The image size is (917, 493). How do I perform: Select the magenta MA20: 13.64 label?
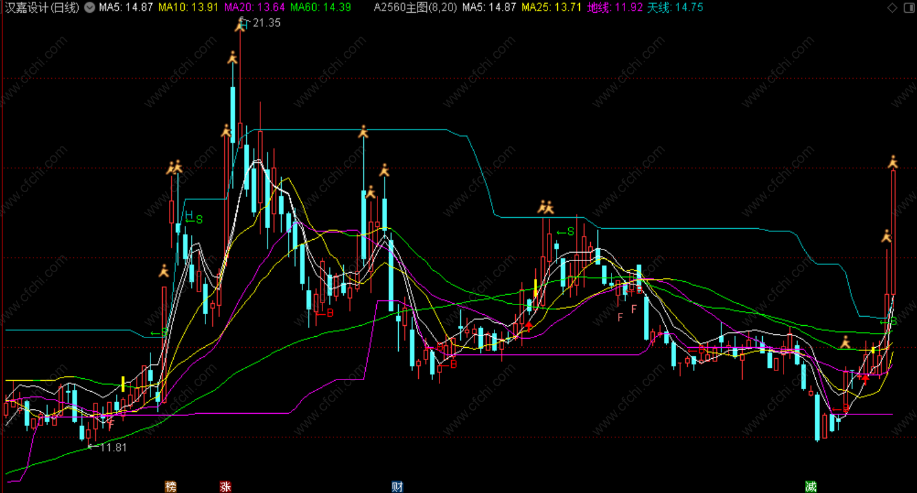coord(254,7)
